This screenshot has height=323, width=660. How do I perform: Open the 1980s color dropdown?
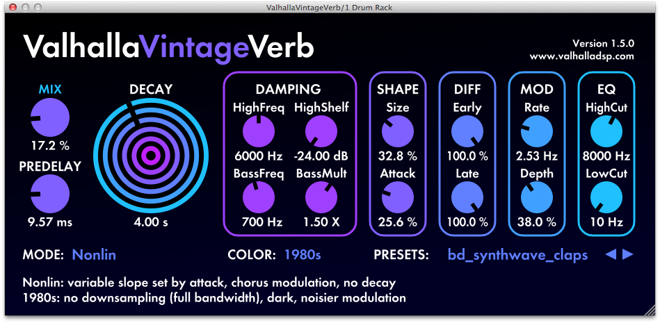click(x=303, y=255)
